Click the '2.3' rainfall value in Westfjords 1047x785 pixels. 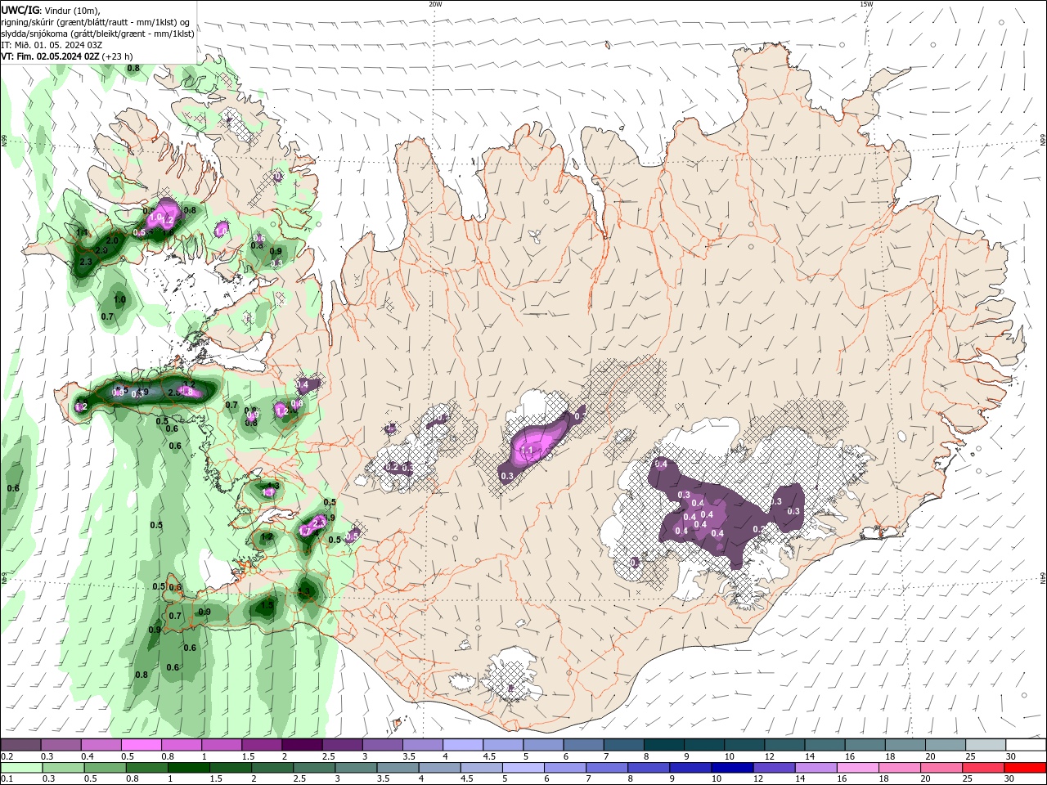coord(85,262)
